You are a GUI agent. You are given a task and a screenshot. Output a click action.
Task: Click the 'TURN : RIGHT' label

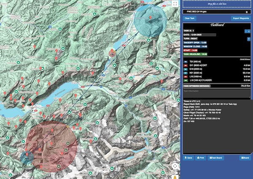click(x=191, y=39)
